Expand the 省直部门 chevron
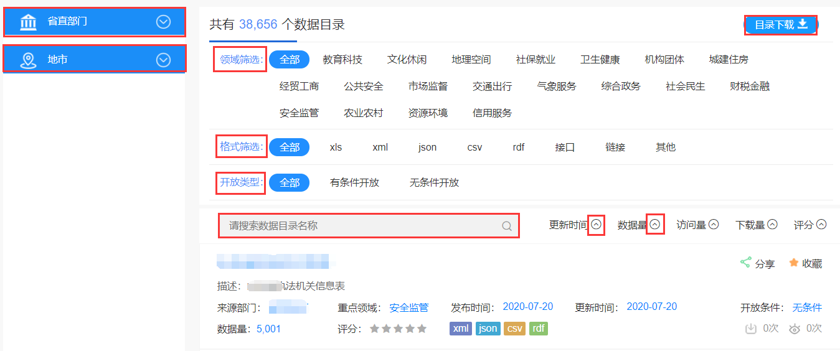This screenshot has height=351, width=840. tap(163, 22)
